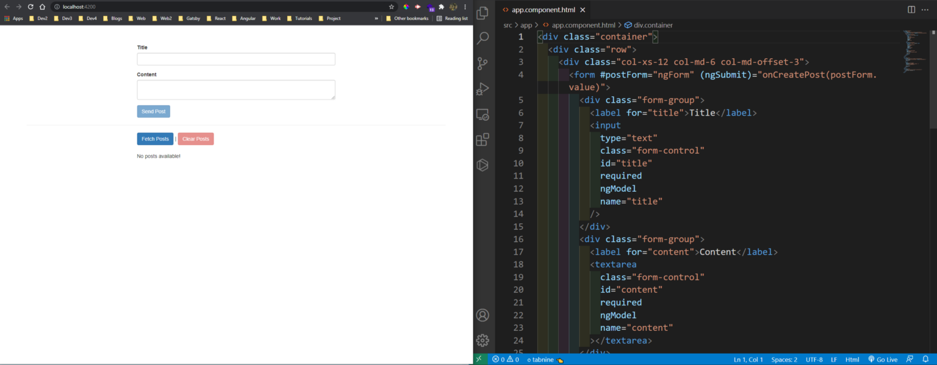Viewport: 937px width, 365px height.
Task: Open the Accounts menu in VS Code
Action: pos(483,315)
